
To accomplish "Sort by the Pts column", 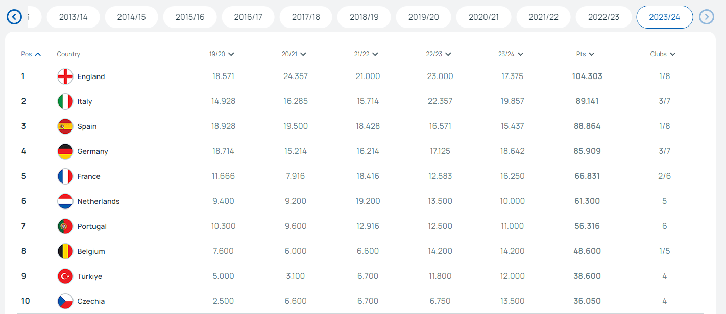I will click(585, 54).
